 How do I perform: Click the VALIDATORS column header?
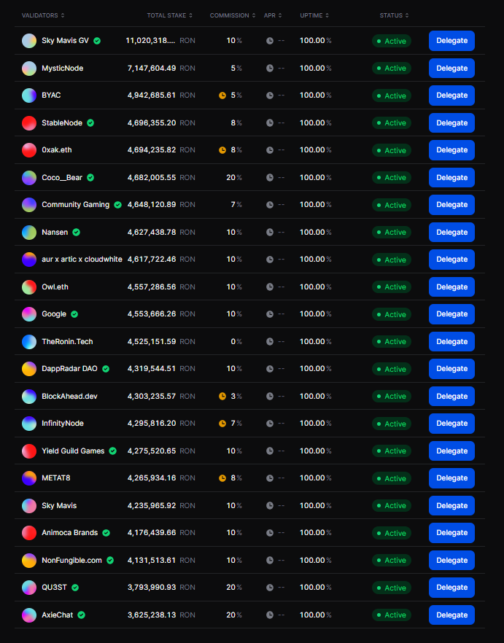pos(42,15)
